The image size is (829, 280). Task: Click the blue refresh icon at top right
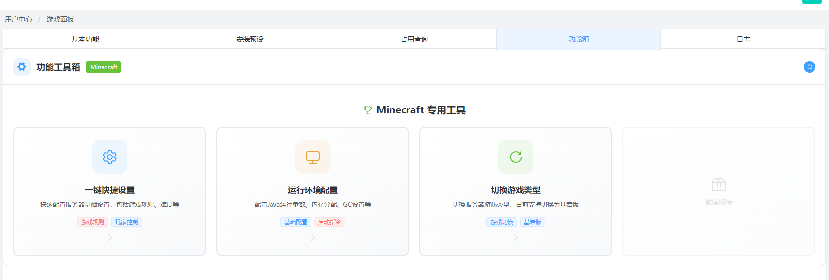coord(809,67)
